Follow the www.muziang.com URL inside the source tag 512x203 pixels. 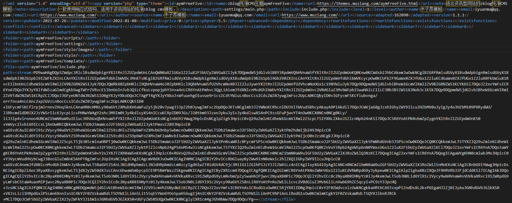click(x=310, y=15)
